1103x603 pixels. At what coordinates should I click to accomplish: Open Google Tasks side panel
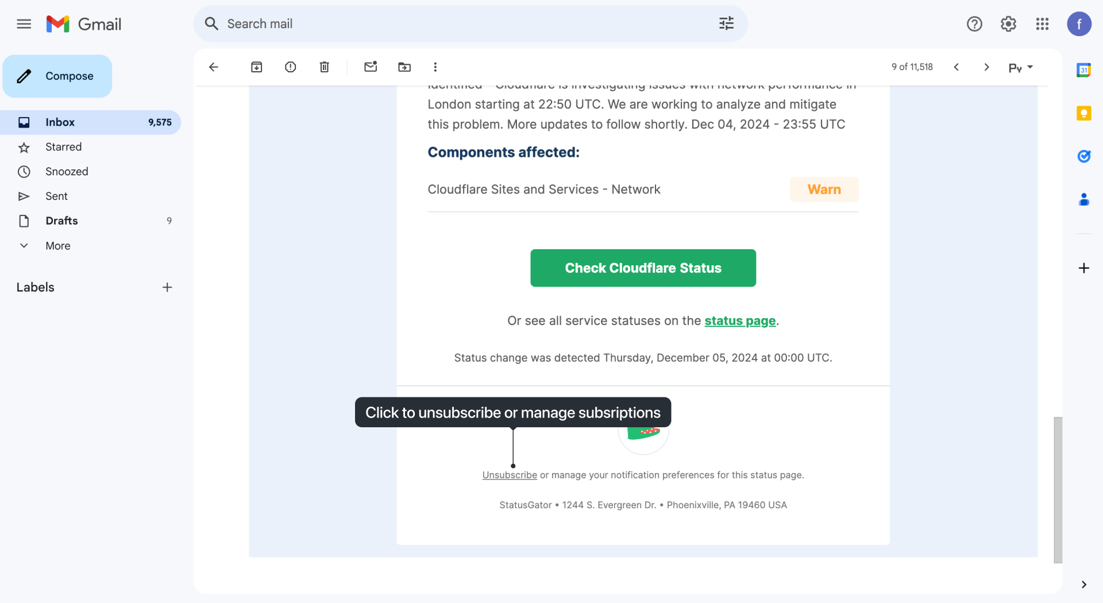pyautogui.click(x=1083, y=156)
